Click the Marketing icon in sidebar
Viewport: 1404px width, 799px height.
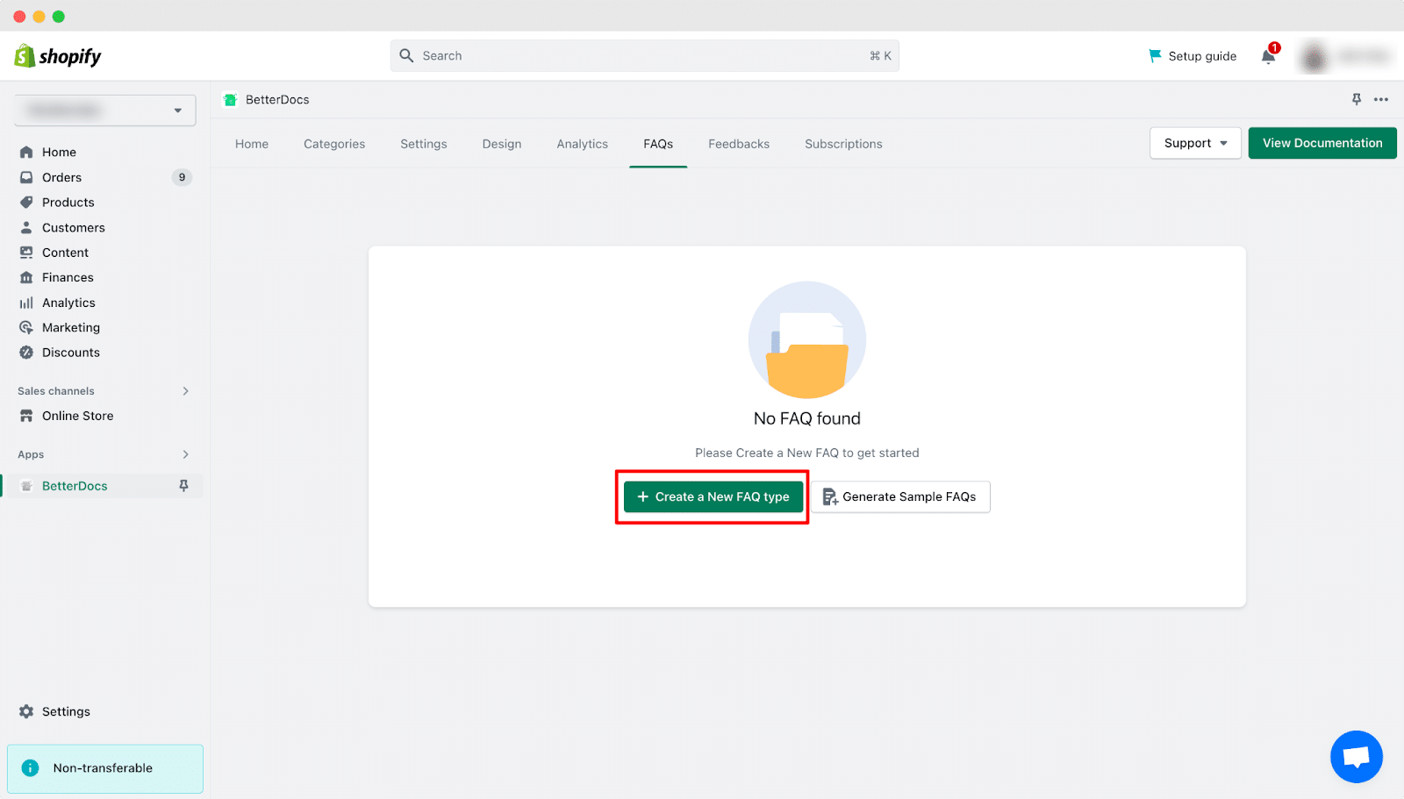pos(26,327)
